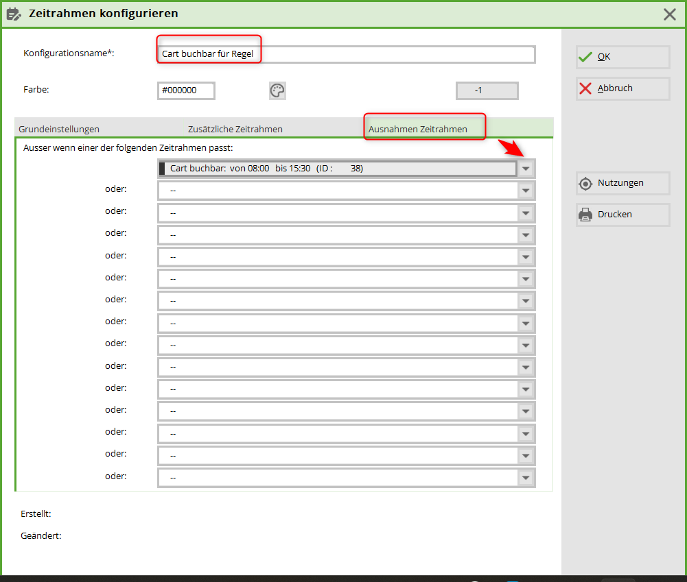Open the first 'oder:' dropdown
The width and height of the screenshot is (687, 582).
(x=526, y=191)
